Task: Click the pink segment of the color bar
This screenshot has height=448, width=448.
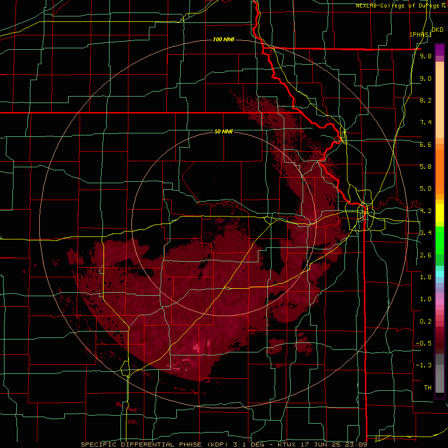Action: (440, 302)
